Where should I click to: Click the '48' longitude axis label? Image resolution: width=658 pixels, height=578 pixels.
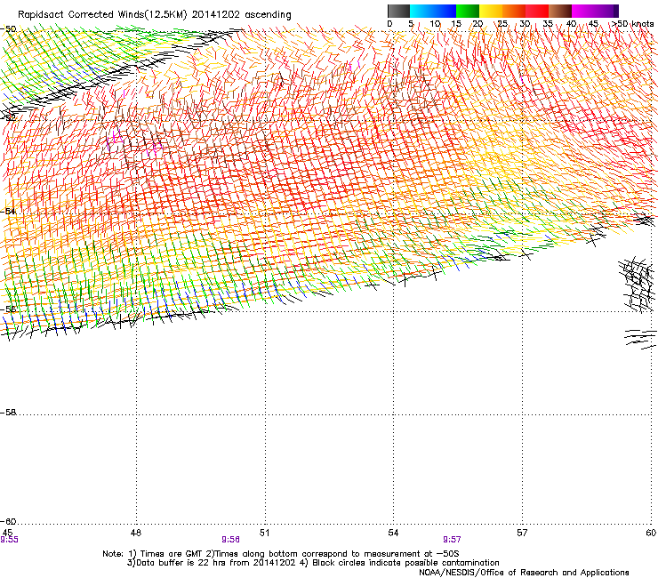[136, 533]
